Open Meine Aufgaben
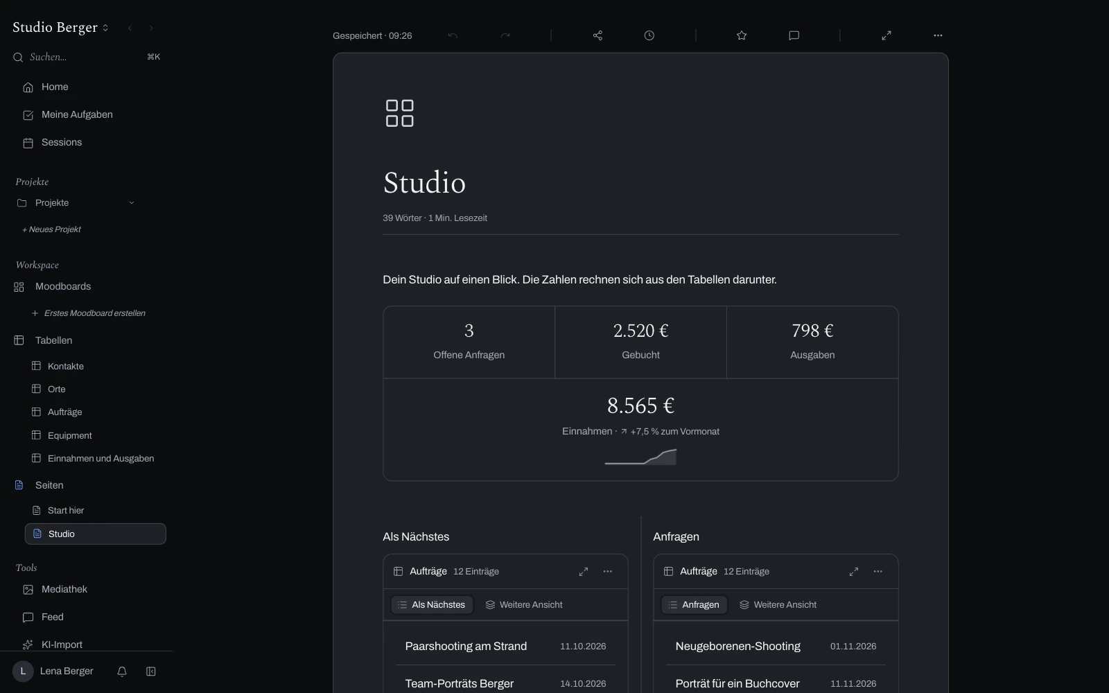This screenshot has width=1109, height=693. click(77, 114)
